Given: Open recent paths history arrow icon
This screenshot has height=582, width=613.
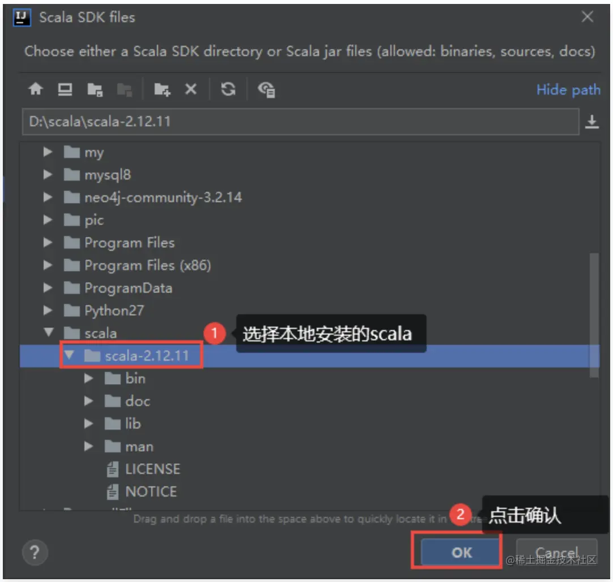Looking at the screenshot, I should [x=592, y=122].
